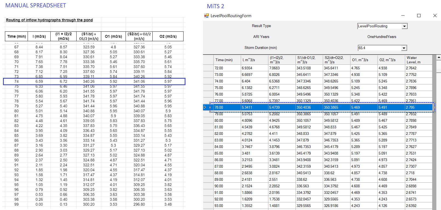Viewport: 441px width, 210px height.
Task: Click the scrollbar up arrow in the MiTS grid
Action: [439, 57]
